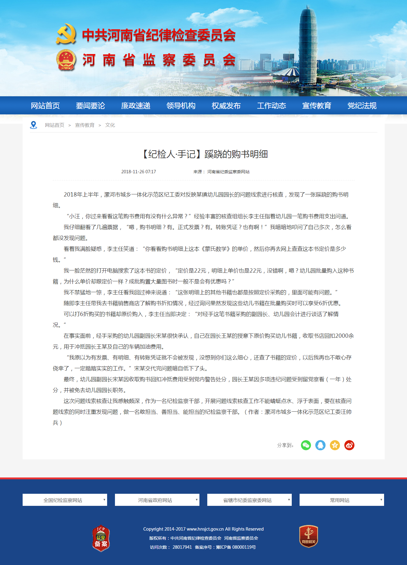Select 领导机构 in navigation bar
Screen dimensions: 407x565
coord(181,106)
